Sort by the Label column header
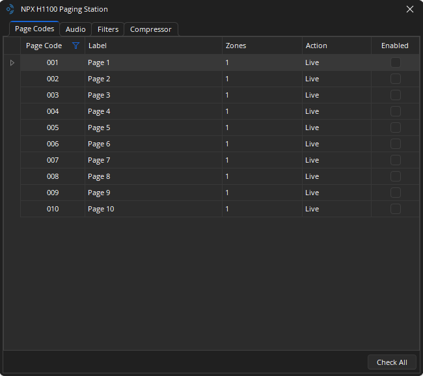 153,46
